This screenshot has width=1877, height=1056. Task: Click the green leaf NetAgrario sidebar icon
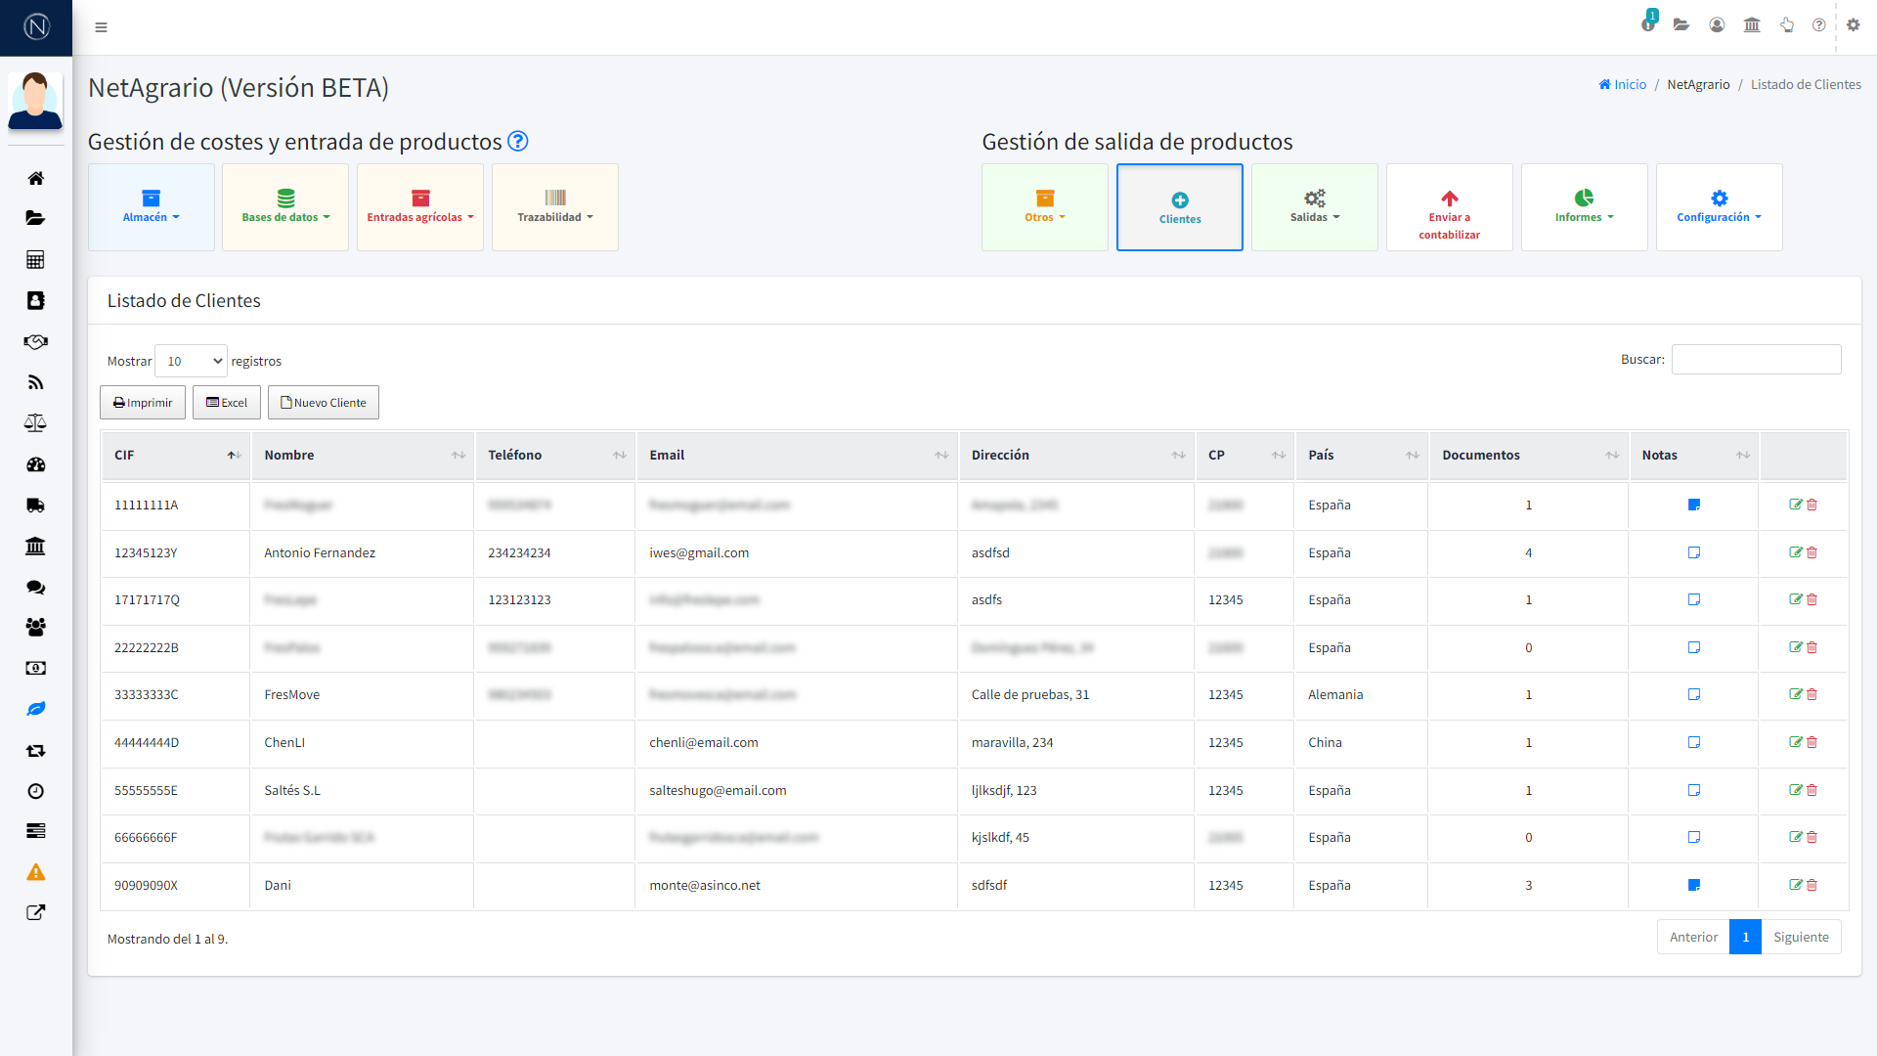[35, 709]
